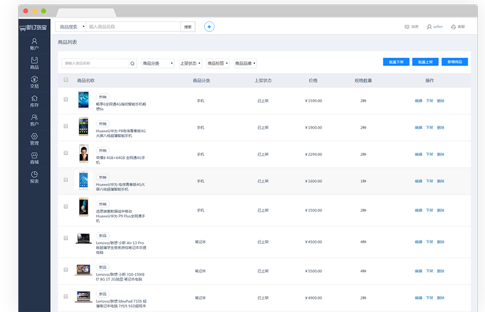The image size is (485, 312).
Task: Click the magnifier icon in list filter
Action: coord(133,63)
